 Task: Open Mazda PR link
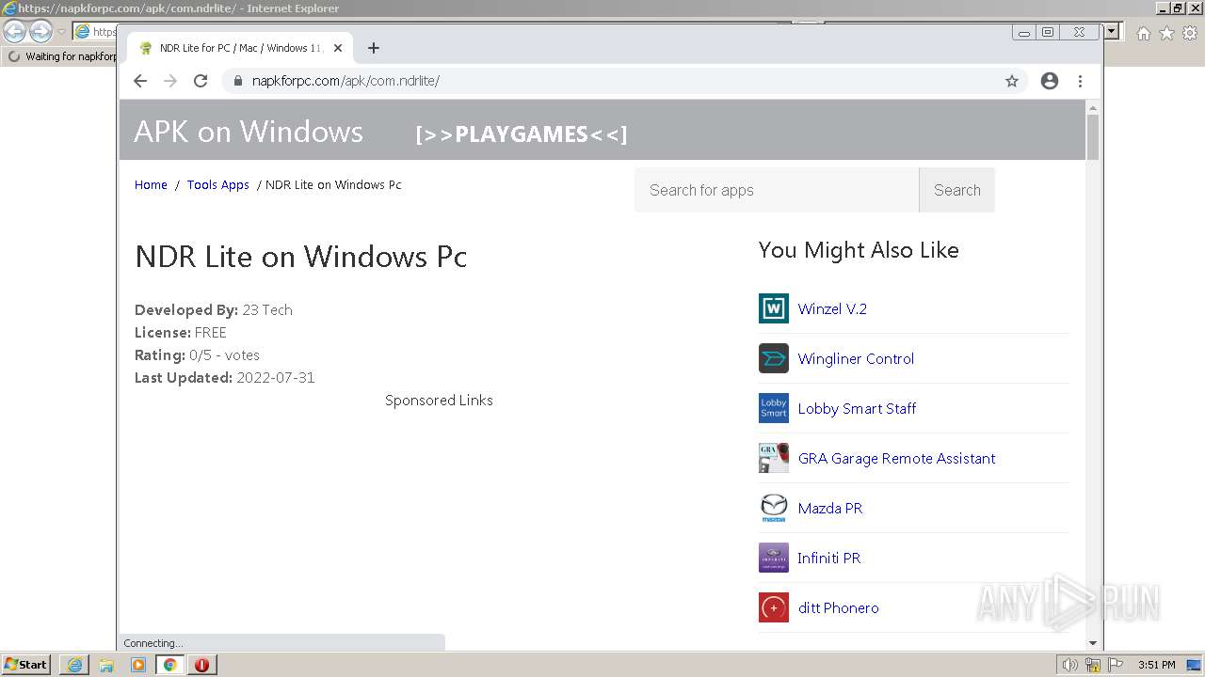pos(830,509)
